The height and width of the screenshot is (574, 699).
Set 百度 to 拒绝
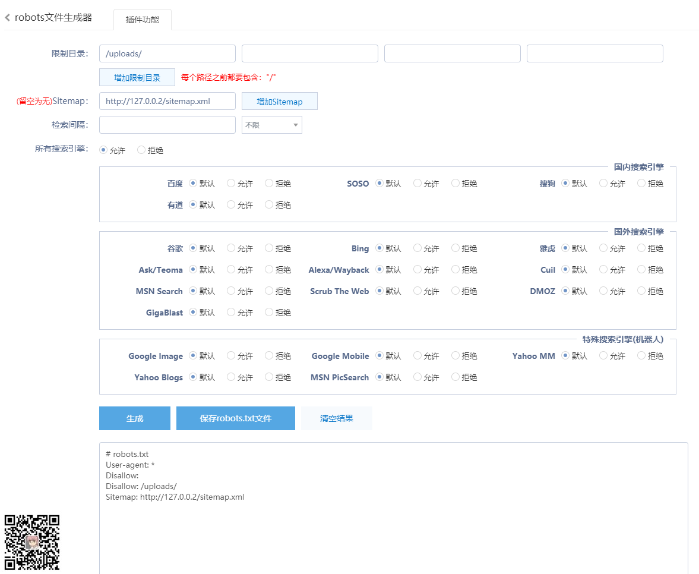(269, 184)
